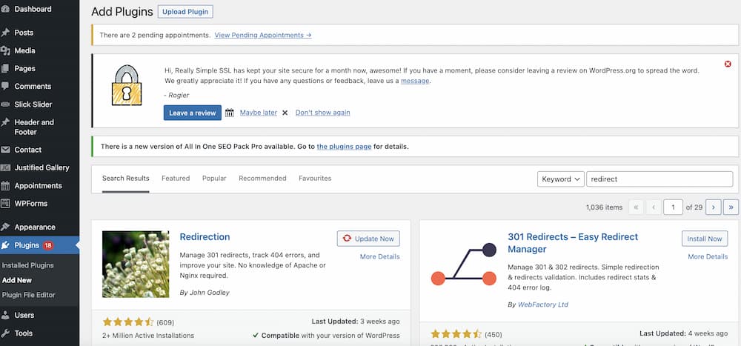This screenshot has width=741, height=346.
Task: Open Add New submenu item
Action: (x=17, y=280)
